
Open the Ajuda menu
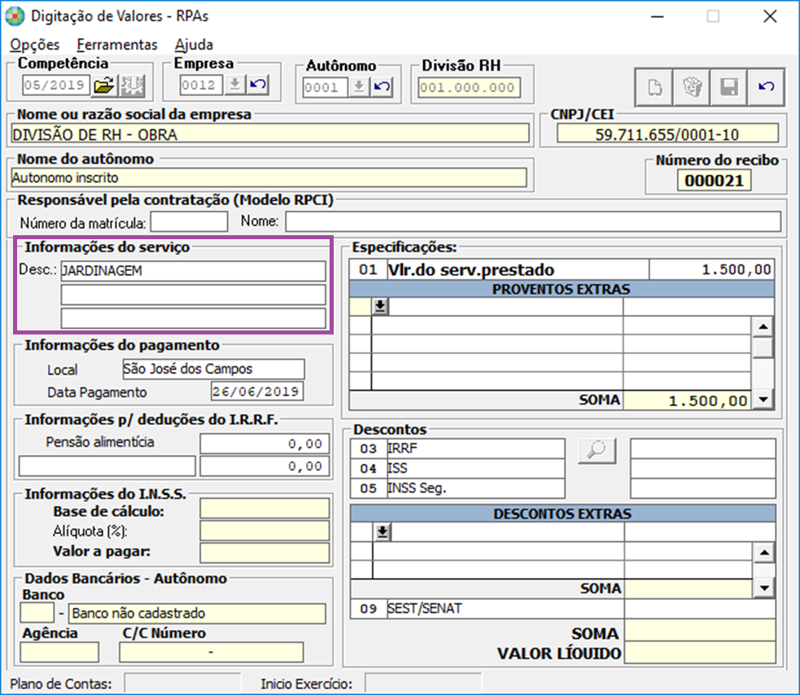pos(194,45)
